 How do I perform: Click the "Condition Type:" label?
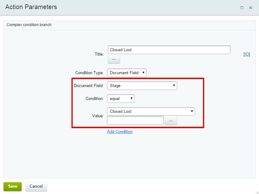click(89, 73)
